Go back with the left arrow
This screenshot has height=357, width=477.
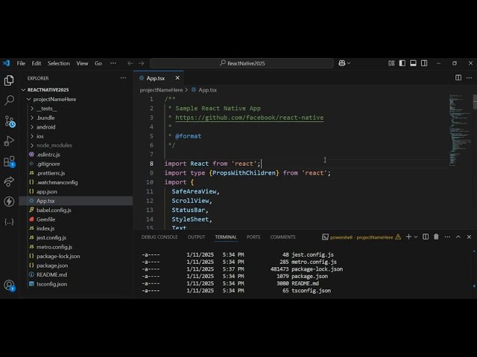click(x=130, y=63)
